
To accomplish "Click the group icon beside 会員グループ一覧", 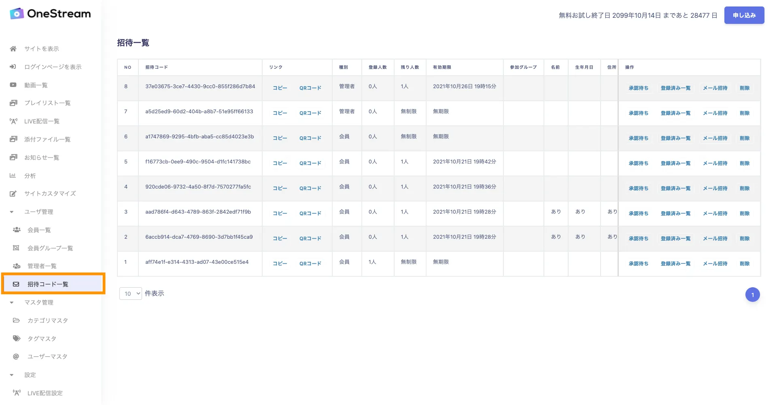I will coord(16,248).
